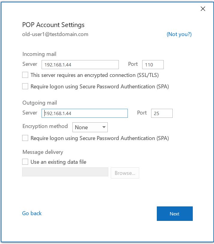This screenshot has height=244, width=214.
Task: Click the Incoming mail section label
Action: click(x=39, y=54)
